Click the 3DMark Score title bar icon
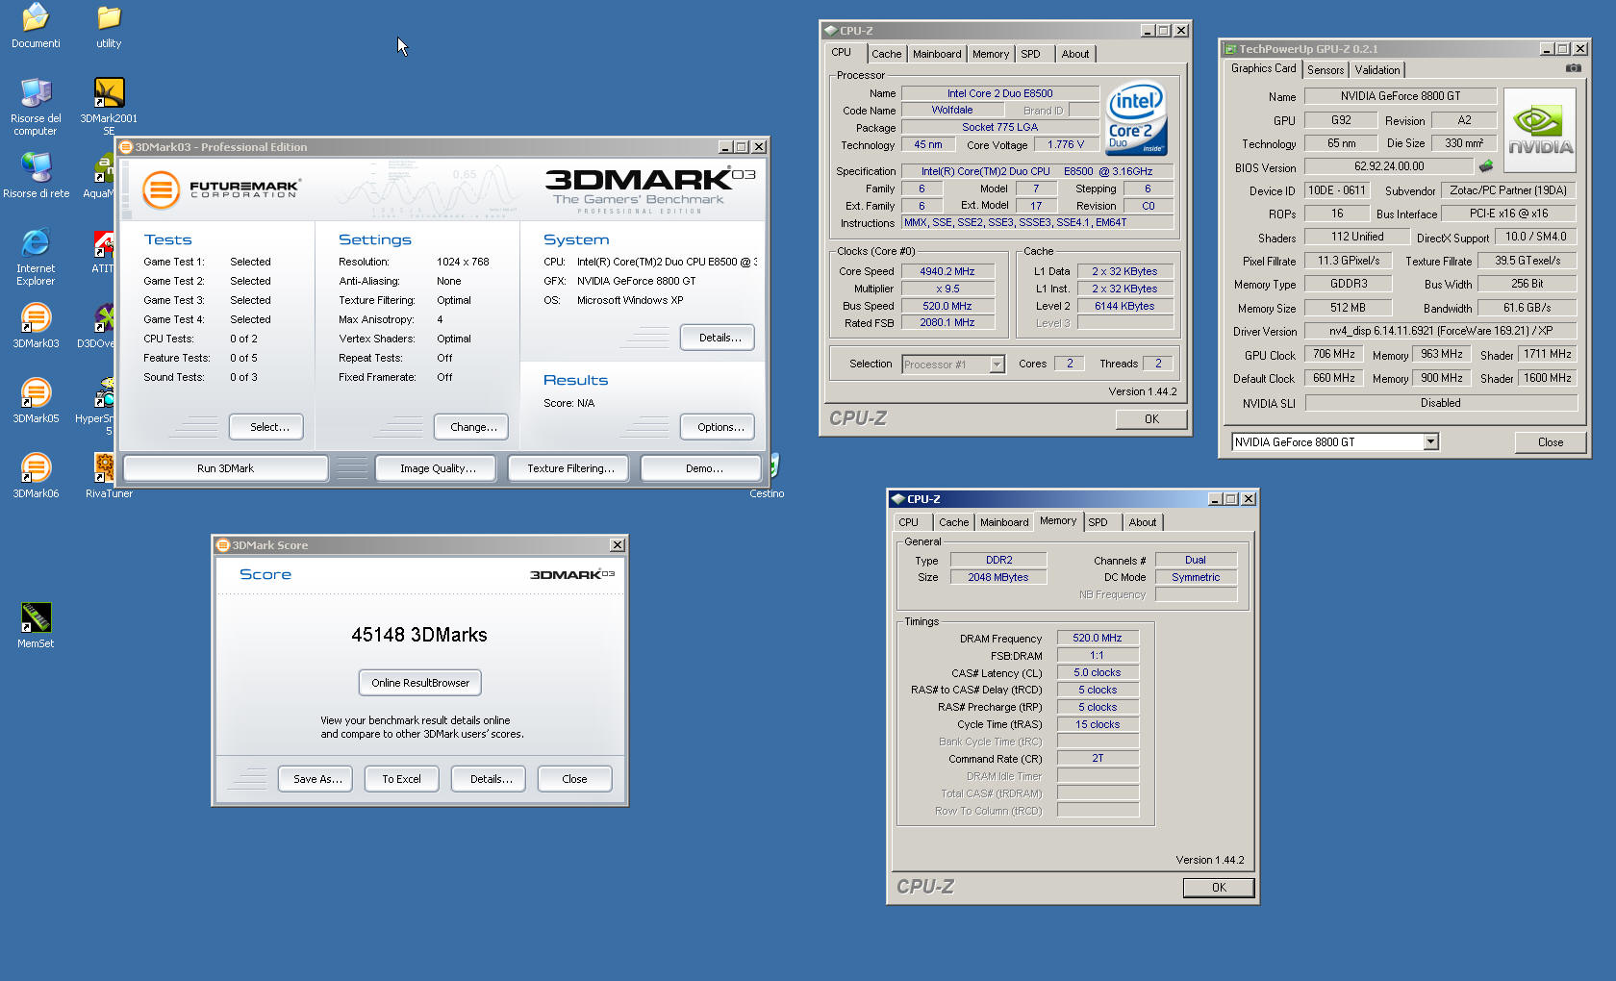The width and height of the screenshot is (1616, 981). pos(223,545)
